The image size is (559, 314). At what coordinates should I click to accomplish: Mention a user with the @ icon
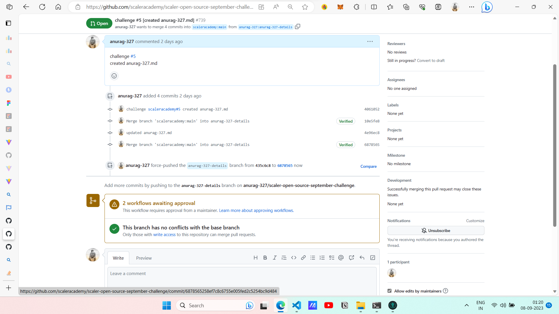pos(341,258)
